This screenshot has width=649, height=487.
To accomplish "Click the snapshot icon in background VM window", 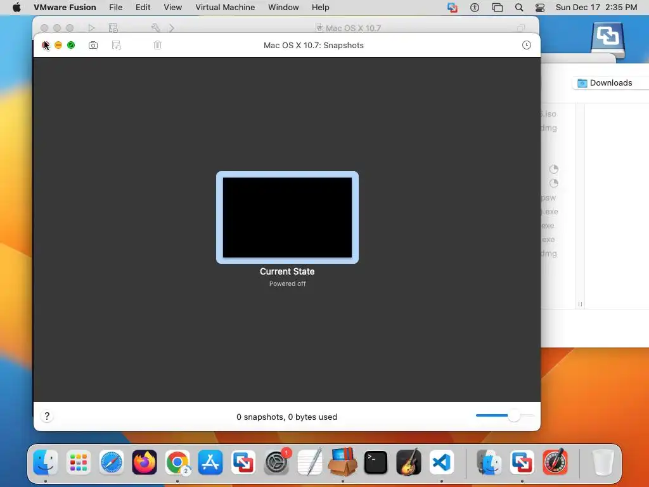I will [113, 28].
